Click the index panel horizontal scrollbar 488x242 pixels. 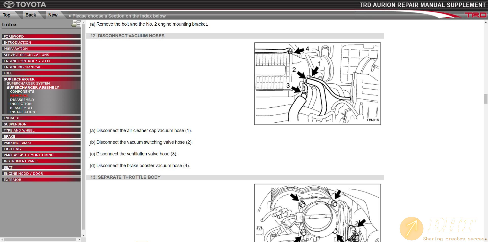40,239
